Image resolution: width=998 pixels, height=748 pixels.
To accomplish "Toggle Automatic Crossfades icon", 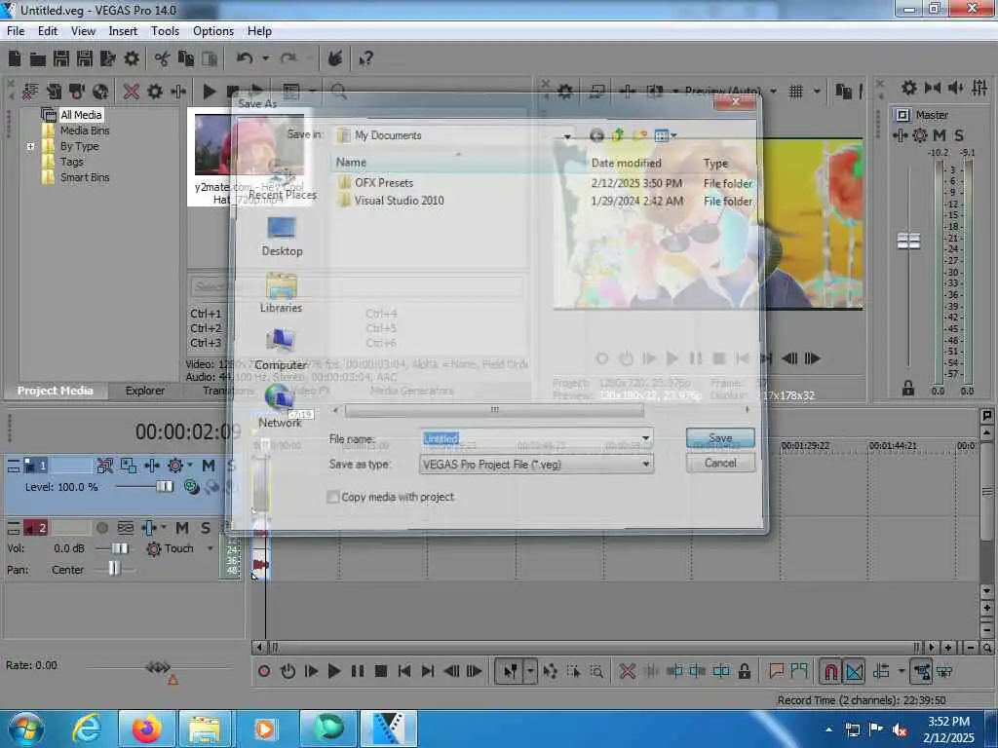I will [854, 671].
